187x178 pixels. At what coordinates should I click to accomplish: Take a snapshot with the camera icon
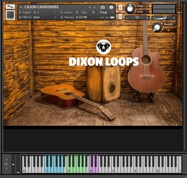pyautogui.click(x=103, y=7)
